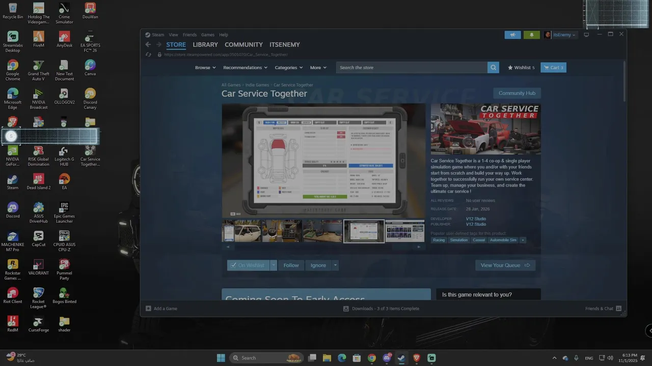The height and width of the screenshot is (366, 652).
Task: Select the Streamlabs Desktop icon
Action: [13, 42]
